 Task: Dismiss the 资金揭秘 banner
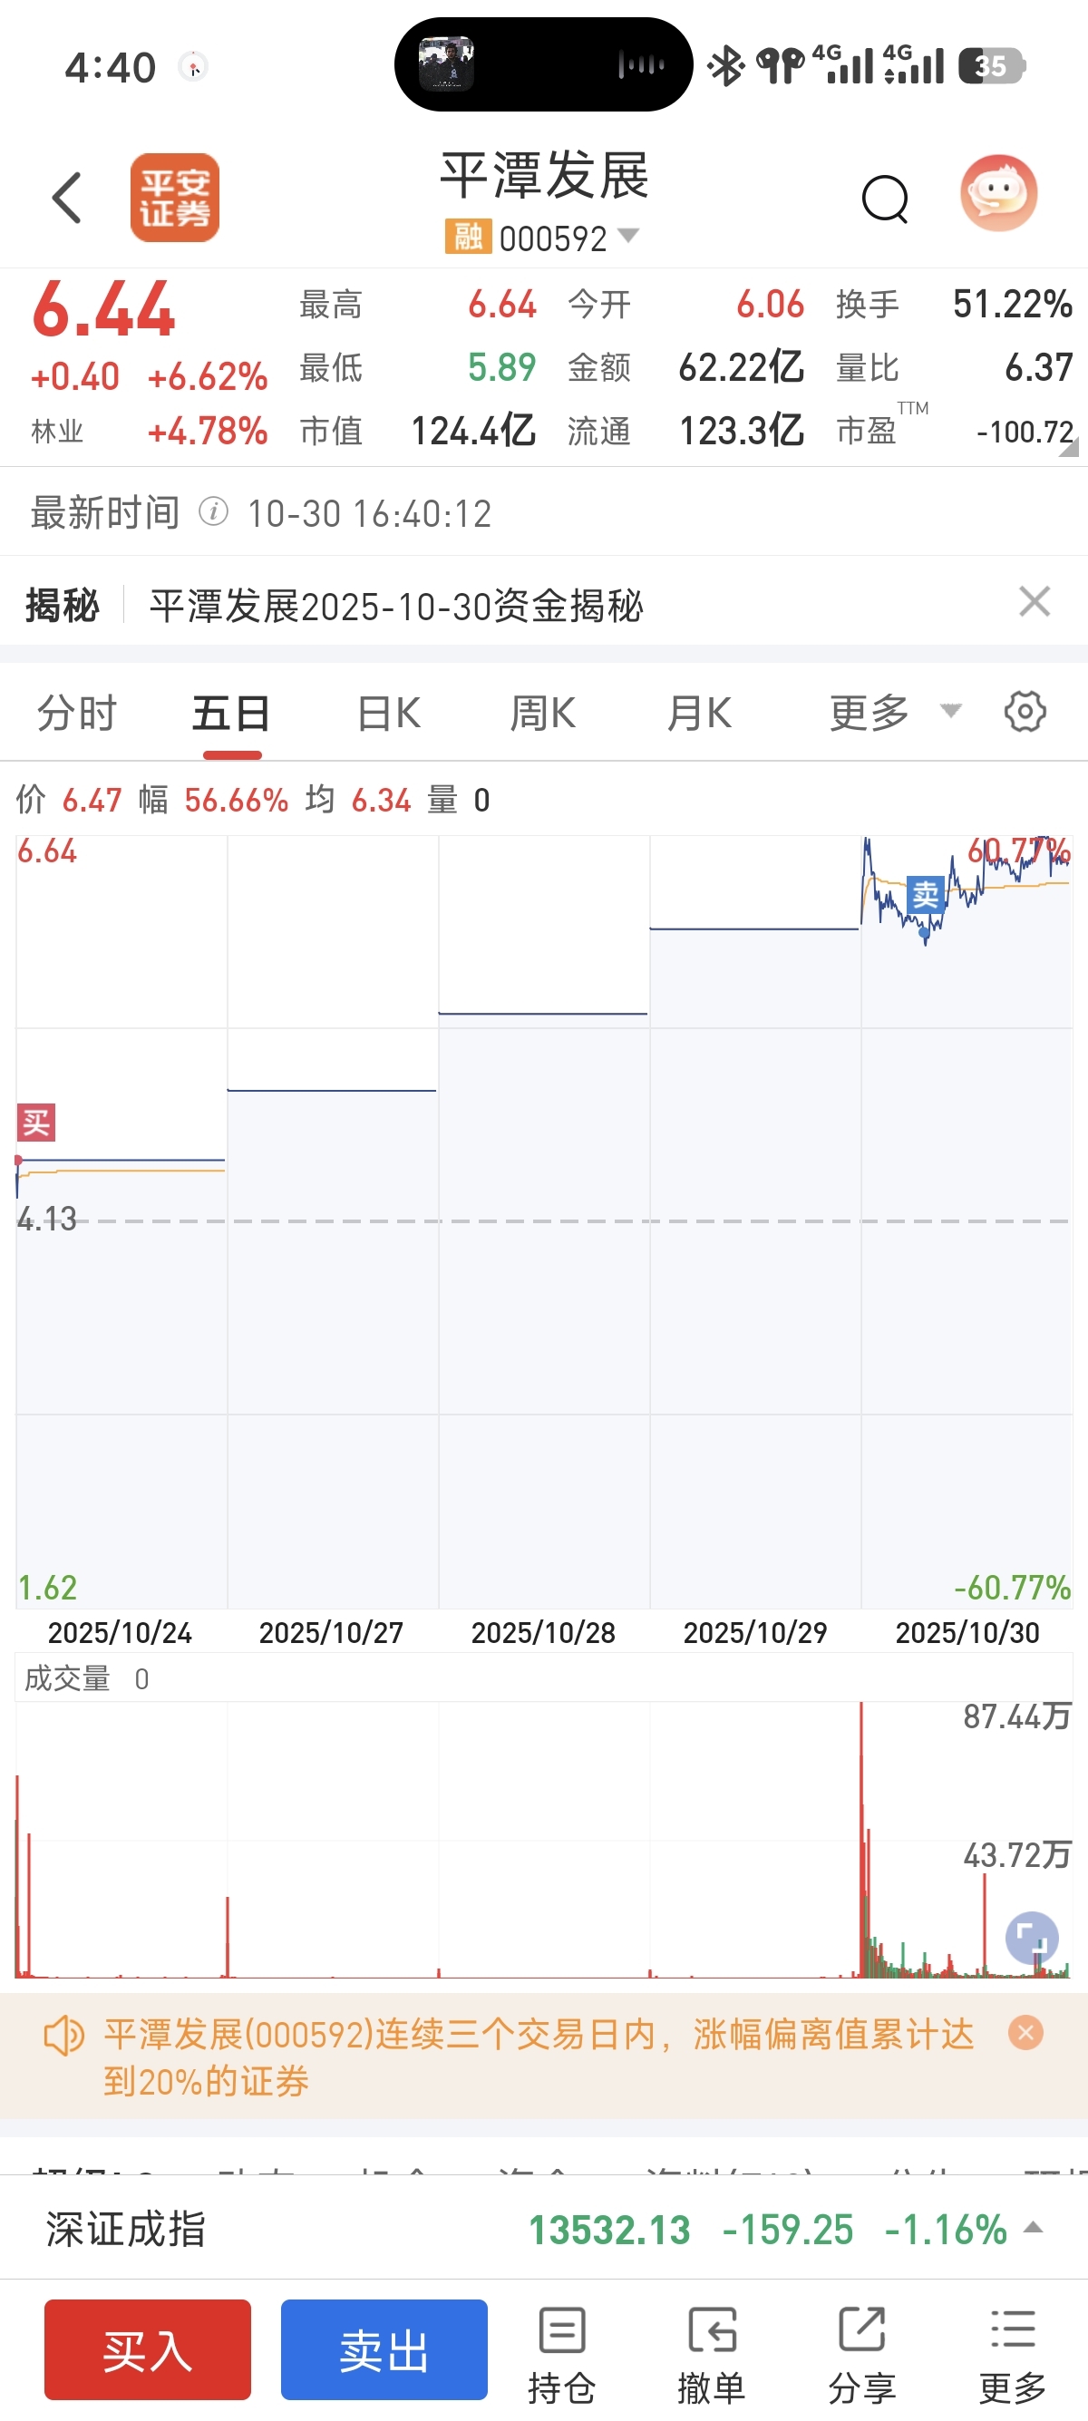pyautogui.click(x=1034, y=601)
